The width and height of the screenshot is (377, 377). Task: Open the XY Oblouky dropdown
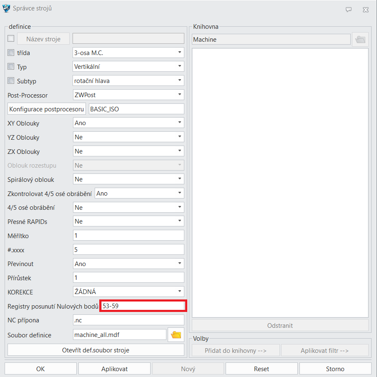click(128, 123)
